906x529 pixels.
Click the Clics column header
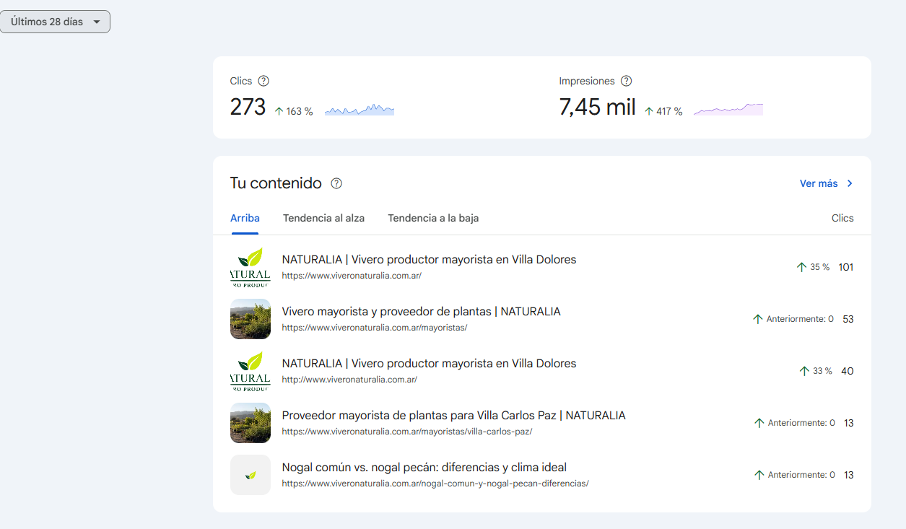842,218
